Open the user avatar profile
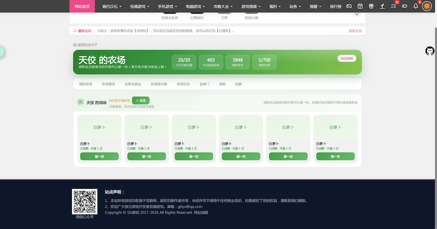The width and height of the screenshot is (437, 229). pyautogui.click(x=427, y=6)
